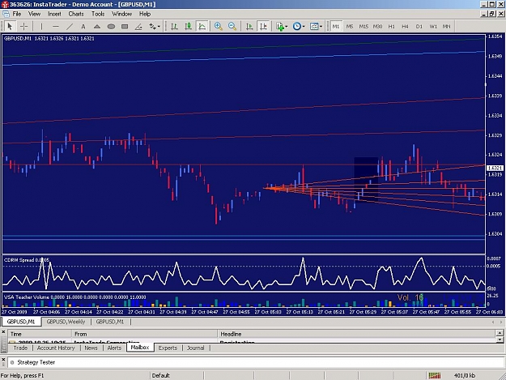Zoom in on the chart

(219, 27)
